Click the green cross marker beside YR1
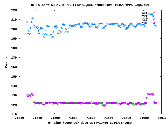Viewport: 166px width, 125px height. 154,16
